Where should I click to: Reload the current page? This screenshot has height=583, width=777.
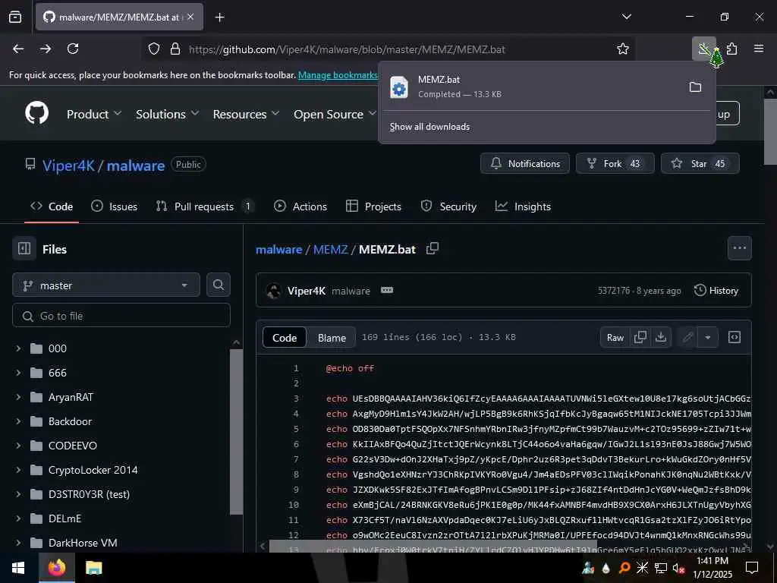click(73, 49)
